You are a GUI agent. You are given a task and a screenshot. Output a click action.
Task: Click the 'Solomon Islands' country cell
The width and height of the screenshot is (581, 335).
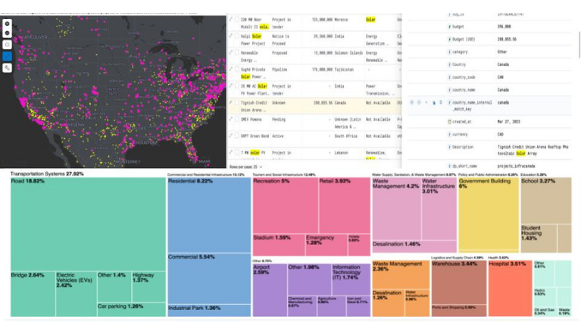(x=348, y=53)
